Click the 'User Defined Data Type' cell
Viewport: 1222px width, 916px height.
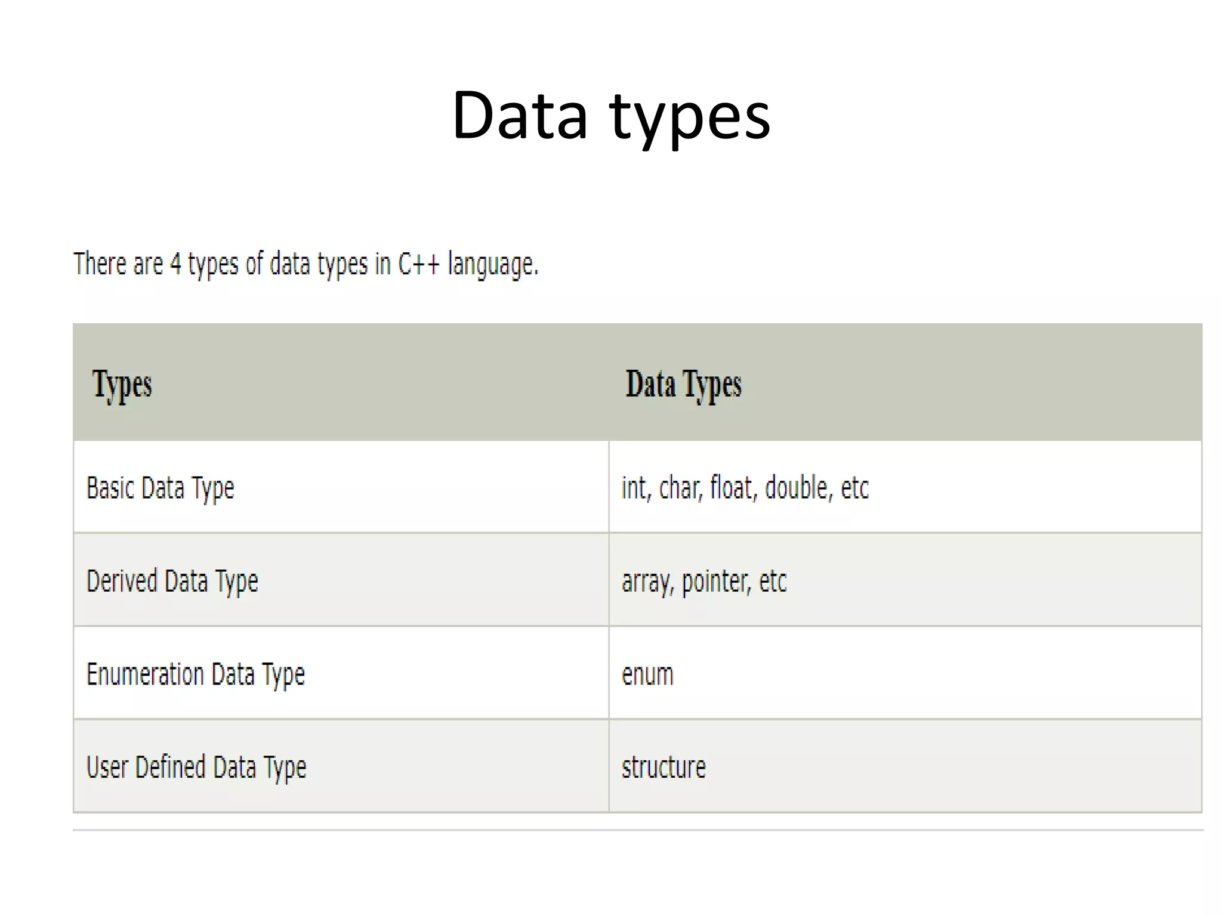coord(196,768)
